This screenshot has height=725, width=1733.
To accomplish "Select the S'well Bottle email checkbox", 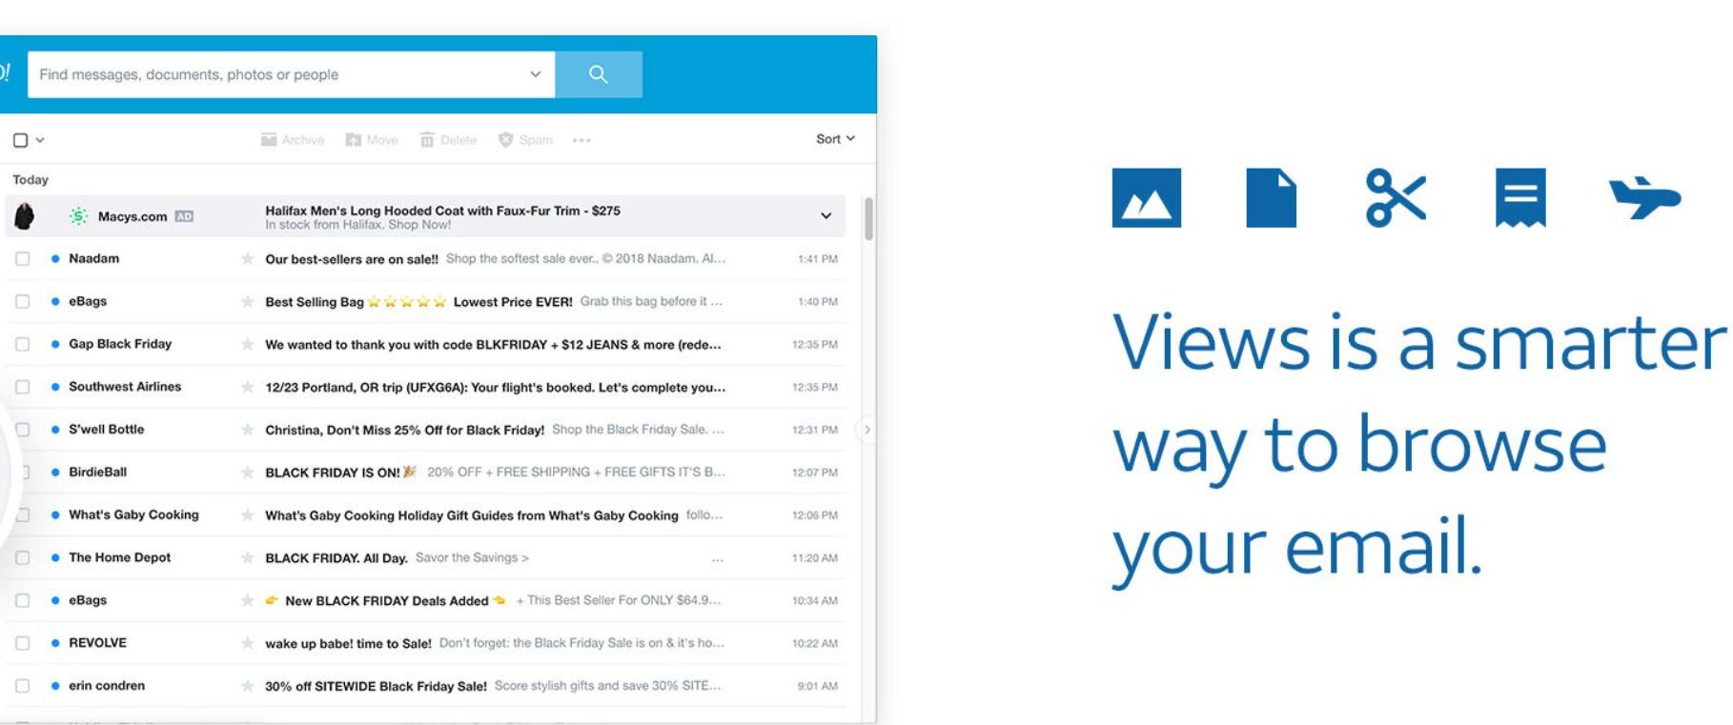I will [x=22, y=430].
